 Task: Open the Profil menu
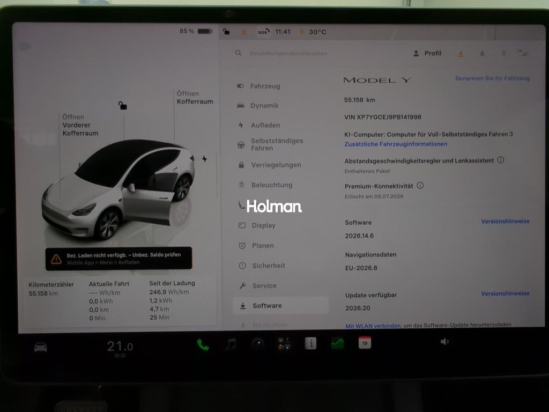click(x=427, y=53)
